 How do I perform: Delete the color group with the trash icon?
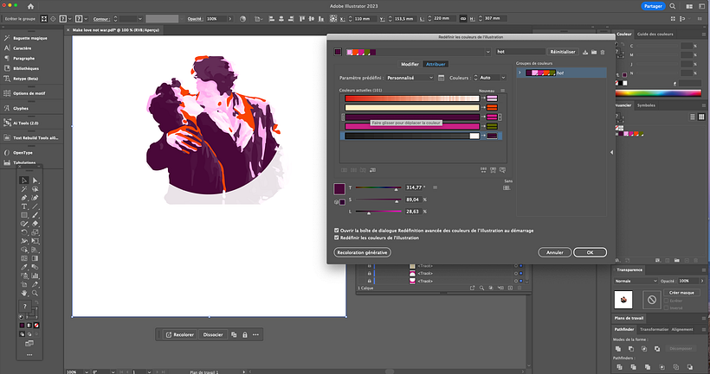(603, 52)
